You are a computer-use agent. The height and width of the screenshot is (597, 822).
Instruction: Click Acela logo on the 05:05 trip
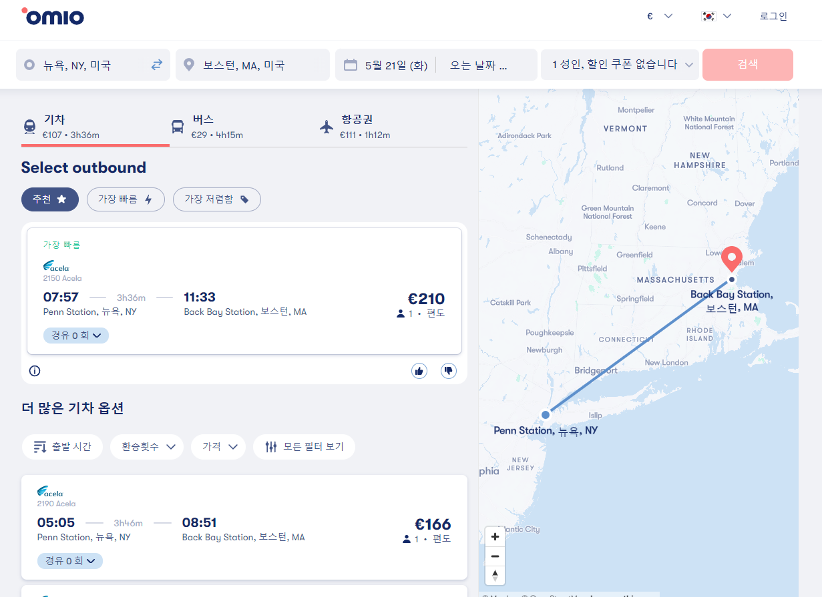[x=50, y=492]
